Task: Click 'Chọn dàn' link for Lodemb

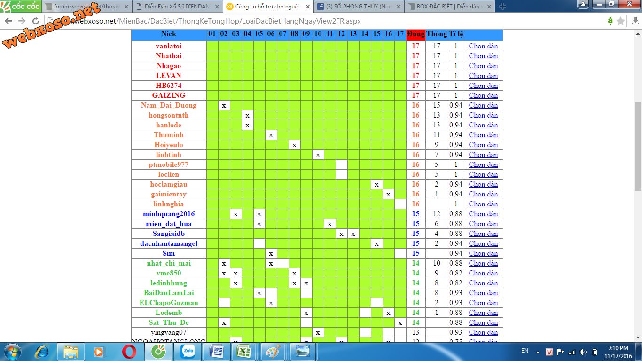Action: coord(483,313)
